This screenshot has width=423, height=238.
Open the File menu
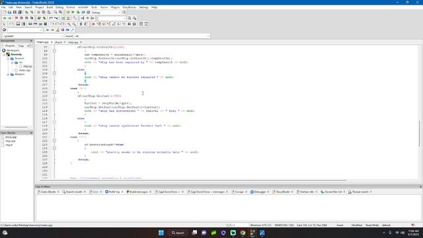click(x=3, y=7)
